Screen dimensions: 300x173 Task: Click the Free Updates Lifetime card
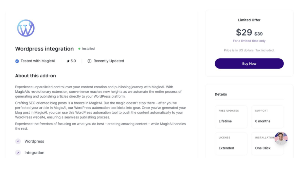[231, 117]
